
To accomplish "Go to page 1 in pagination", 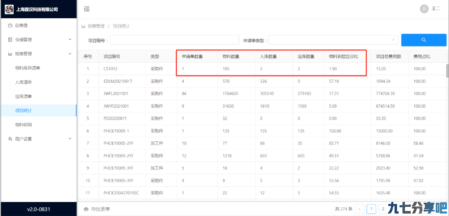I will pos(371,209).
